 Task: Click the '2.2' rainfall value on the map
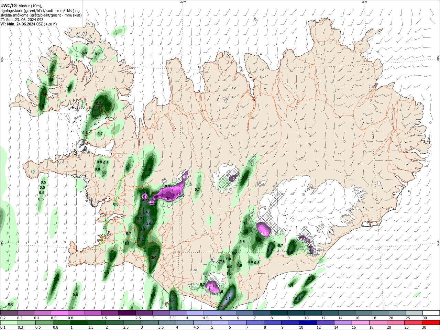click(x=290, y=253)
